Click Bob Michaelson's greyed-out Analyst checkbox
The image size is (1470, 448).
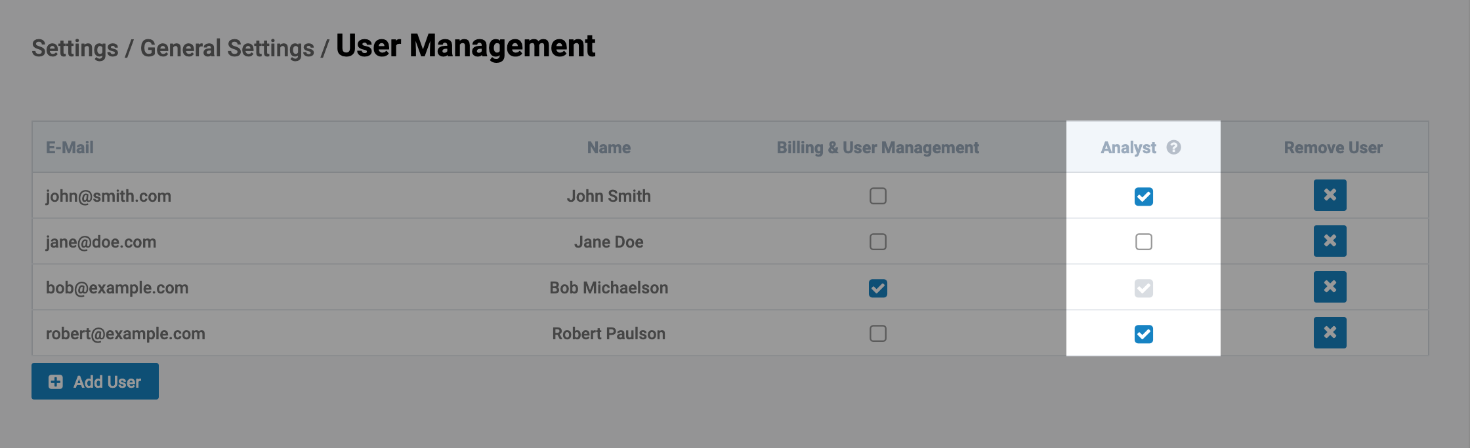pyautogui.click(x=1143, y=288)
